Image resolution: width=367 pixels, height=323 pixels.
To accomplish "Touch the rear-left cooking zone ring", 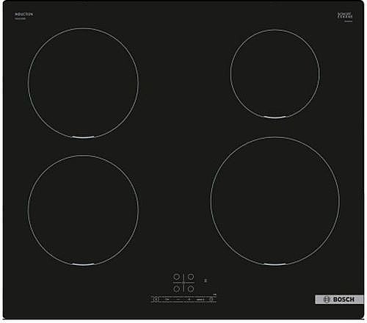I will [83, 83].
